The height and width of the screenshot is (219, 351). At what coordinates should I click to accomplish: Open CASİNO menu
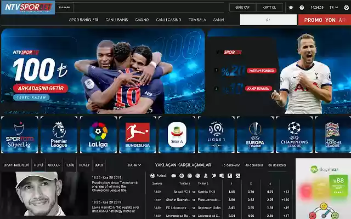[x=142, y=20]
